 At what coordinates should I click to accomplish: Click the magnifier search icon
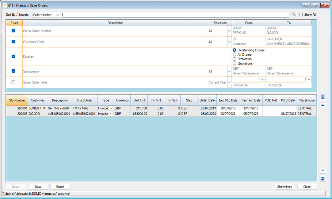click(294, 15)
